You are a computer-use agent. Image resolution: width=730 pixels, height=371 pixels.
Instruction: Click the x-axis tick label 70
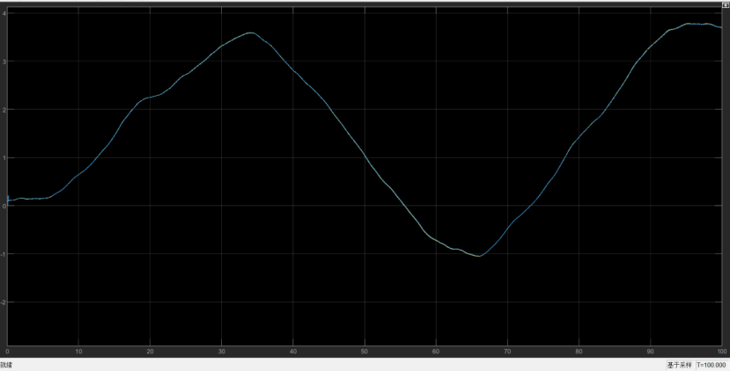click(x=507, y=352)
